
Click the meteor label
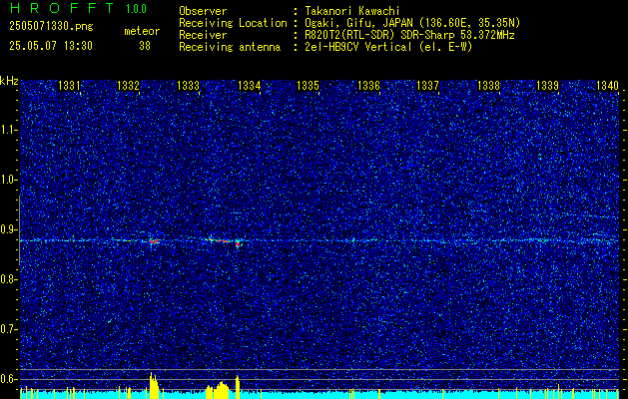pos(142,31)
